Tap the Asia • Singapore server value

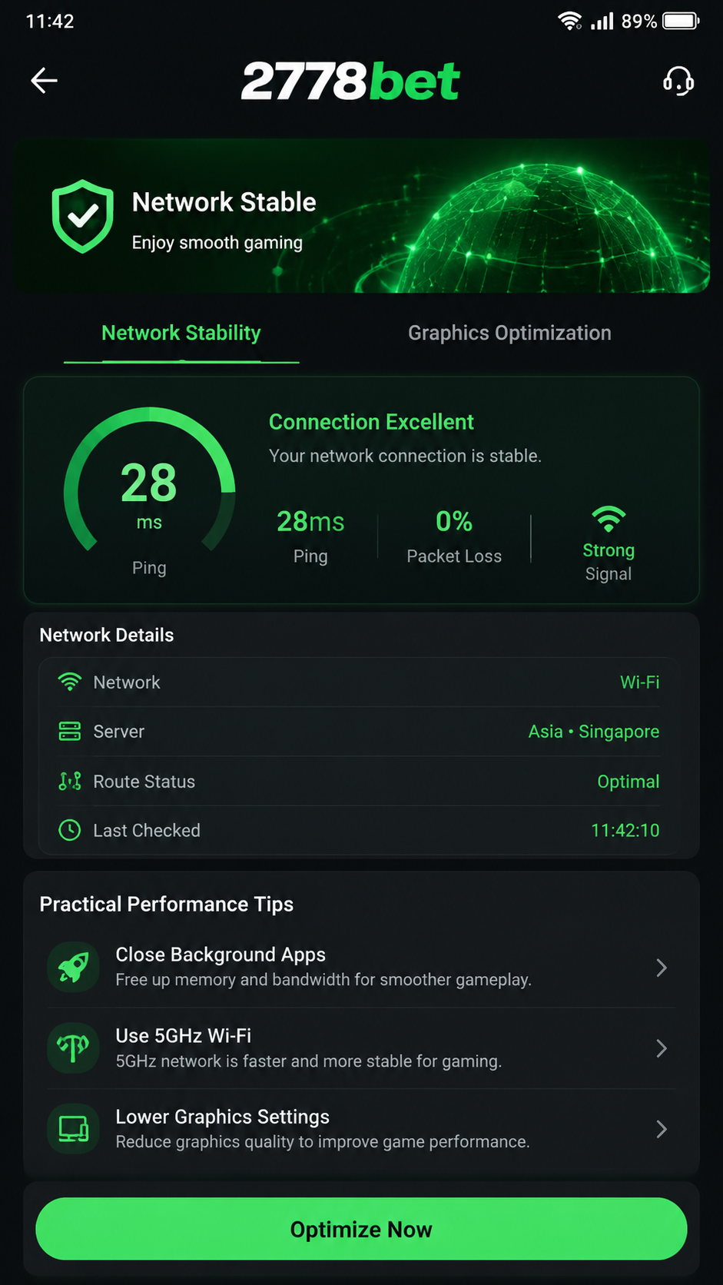(594, 732)
